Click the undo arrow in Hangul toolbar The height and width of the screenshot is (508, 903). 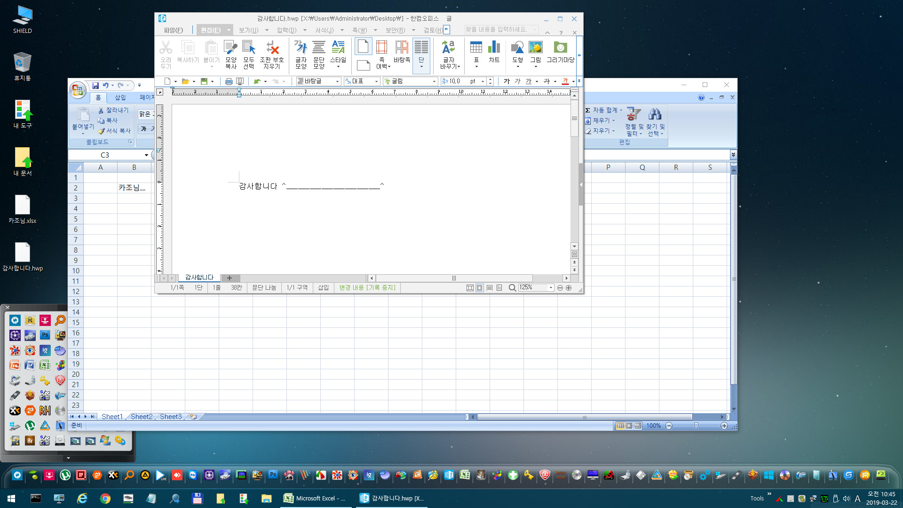click(257, 81)
